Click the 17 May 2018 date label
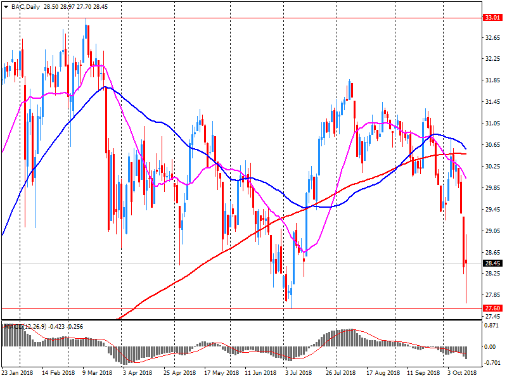Screen dimensions: 507x380 (x=221, y=373)
